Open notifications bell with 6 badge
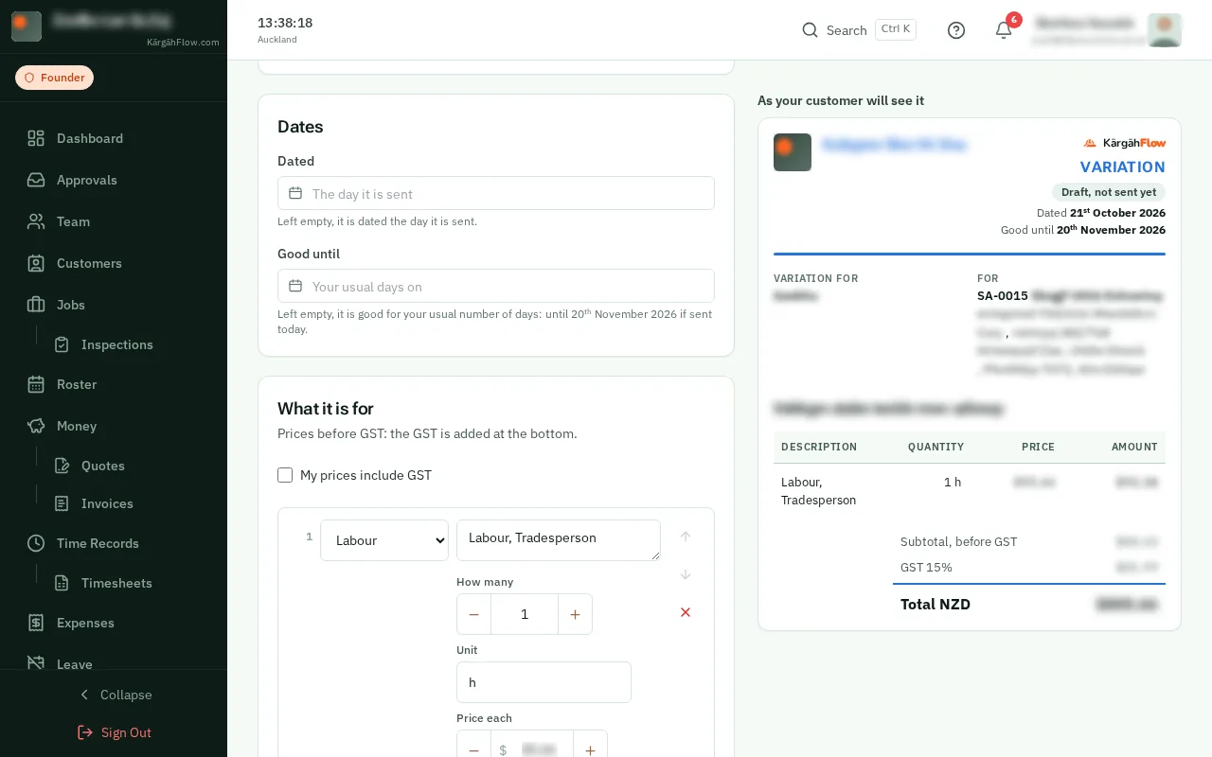Screen dimensions: 1212x757 pyautogui.click(x=1004, y=30)
